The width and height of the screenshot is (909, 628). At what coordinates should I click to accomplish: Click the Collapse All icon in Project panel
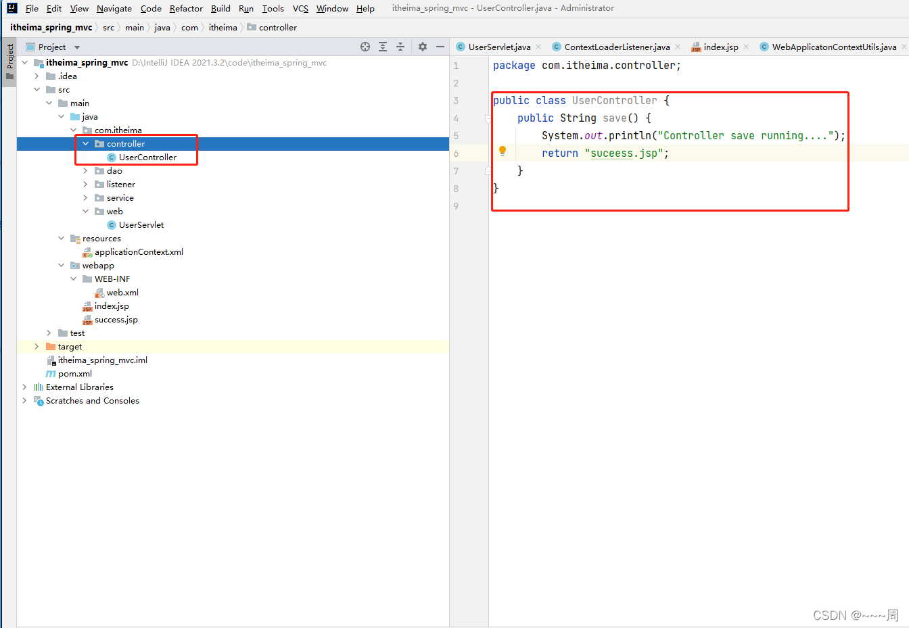[400, 47]
